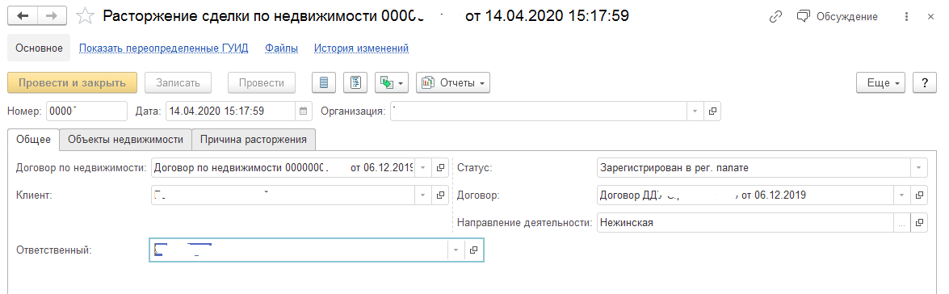Click Провести и закрыть button
This screenshot has height=294, width=949.
pos(73,83)
